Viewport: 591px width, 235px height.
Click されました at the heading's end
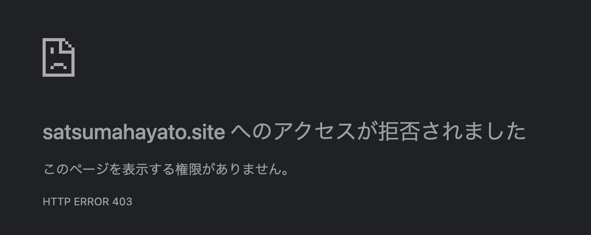(x=473, y=132)
